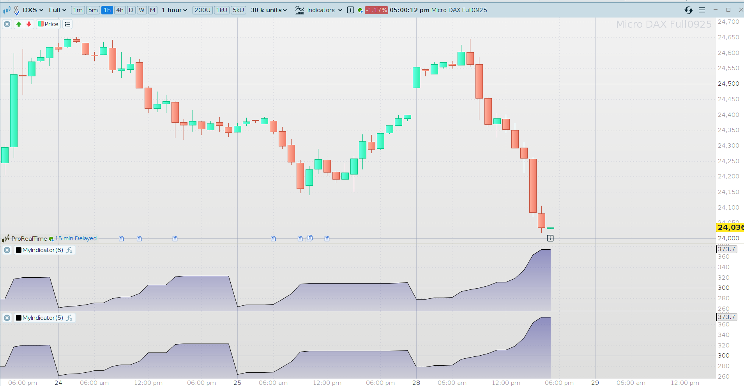
Task: Click the Micro DAX Full0925 title text
Action: pyautogui.click(x=459, y=10)
